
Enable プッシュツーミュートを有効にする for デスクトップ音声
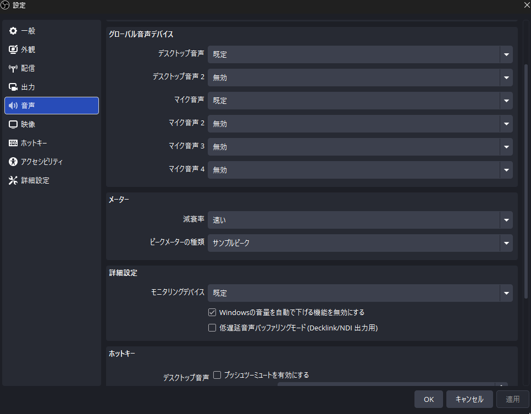coord(217,375)
